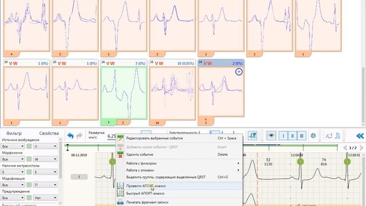Toggle the eye visibility button
This screenshot has height=206, width=366.
[271, 136]
